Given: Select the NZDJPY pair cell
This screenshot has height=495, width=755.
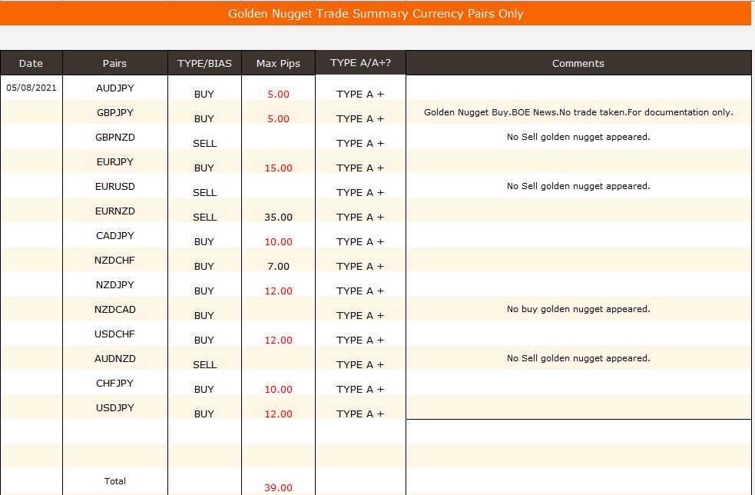Looking at the screenshot, I should [x=115, y=285].
